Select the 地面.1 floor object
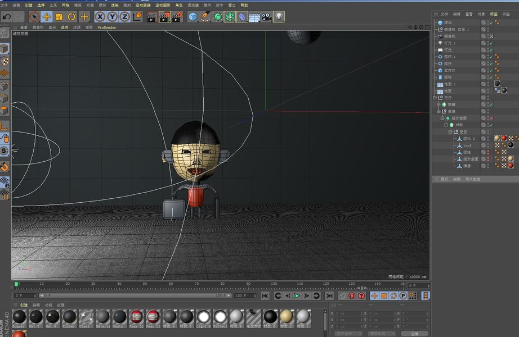The height and width of the screenshot is (337, 519). click(x=450, y=84)
